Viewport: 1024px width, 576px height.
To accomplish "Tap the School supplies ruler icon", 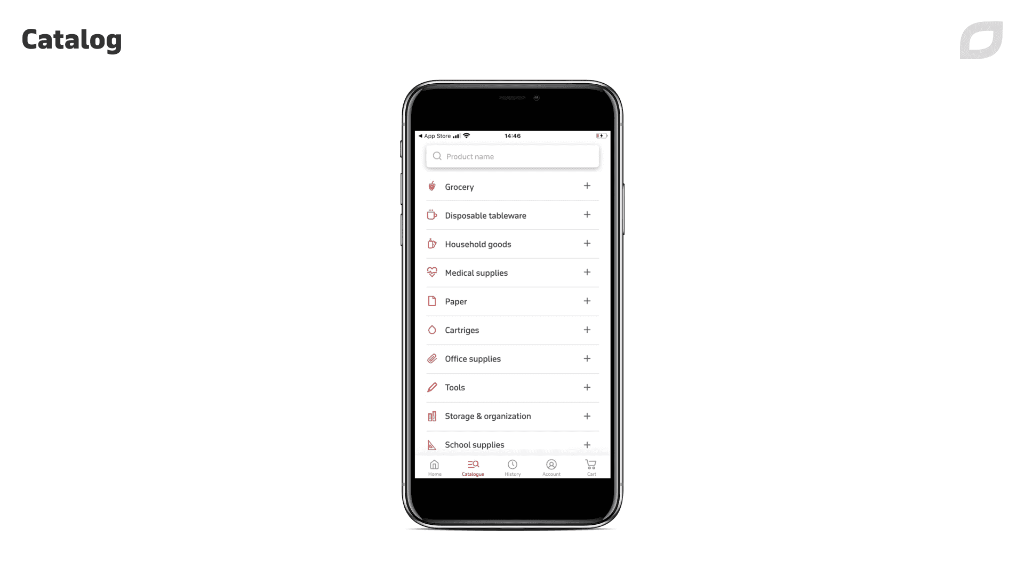I will click(432, 444).
